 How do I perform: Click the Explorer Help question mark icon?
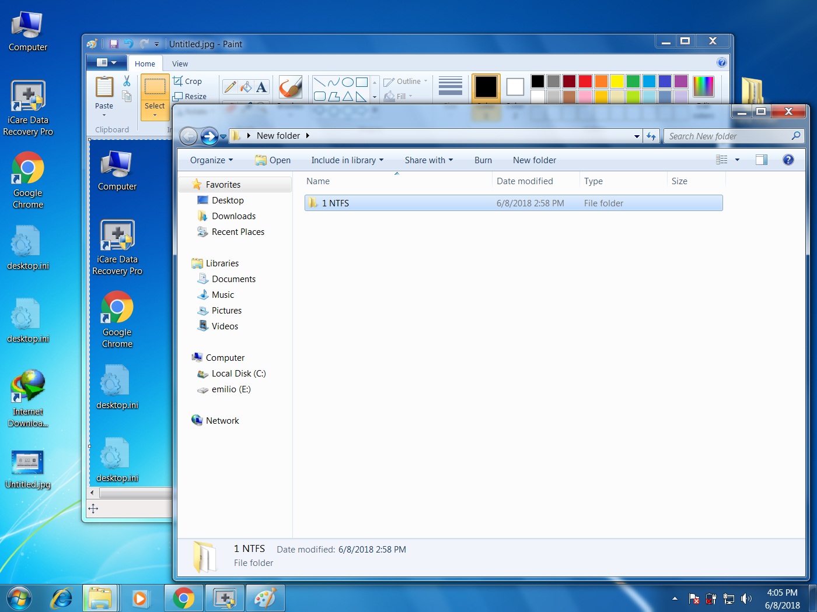tap(788, 160)
